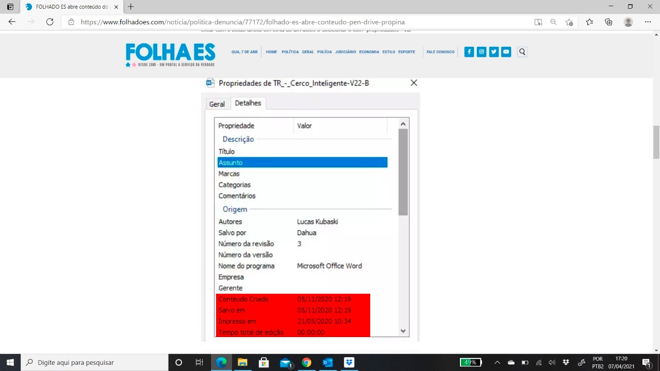Open the Collections panel
This screenshot has width=660, height=371.
(608, 22)
